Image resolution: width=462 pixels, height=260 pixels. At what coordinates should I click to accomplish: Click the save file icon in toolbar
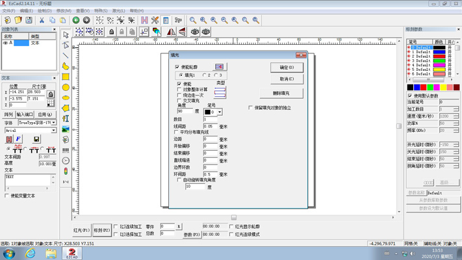(29, 20)
